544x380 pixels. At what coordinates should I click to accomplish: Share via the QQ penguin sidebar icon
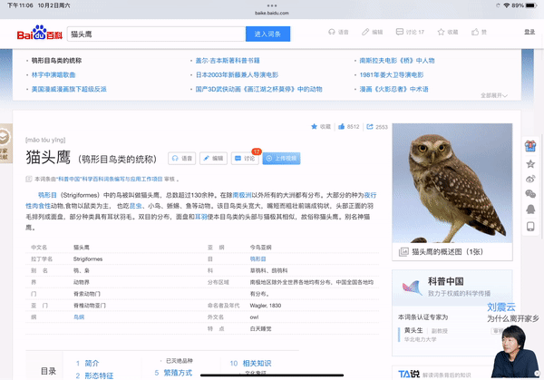click(x=530, y=209)
